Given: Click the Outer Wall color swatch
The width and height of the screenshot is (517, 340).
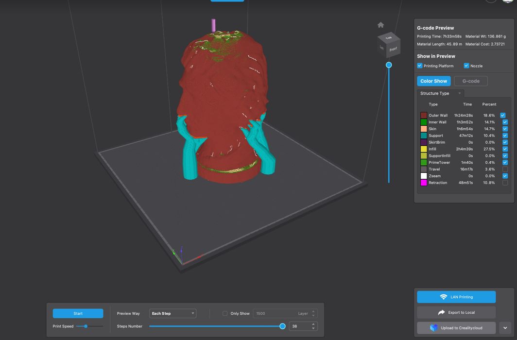Looking at the screenshot, I should coord(423,116).
